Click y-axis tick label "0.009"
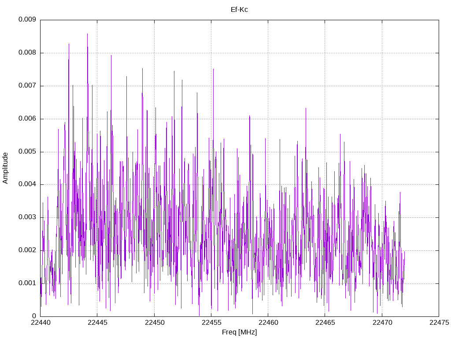This screenshot has width=451, height=338. pos(27,19)
